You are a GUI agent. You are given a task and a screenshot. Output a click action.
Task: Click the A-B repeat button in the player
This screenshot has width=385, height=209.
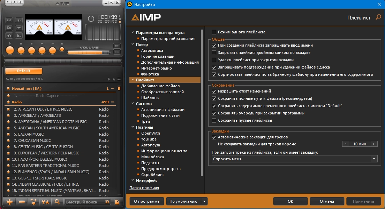[9, 20]
